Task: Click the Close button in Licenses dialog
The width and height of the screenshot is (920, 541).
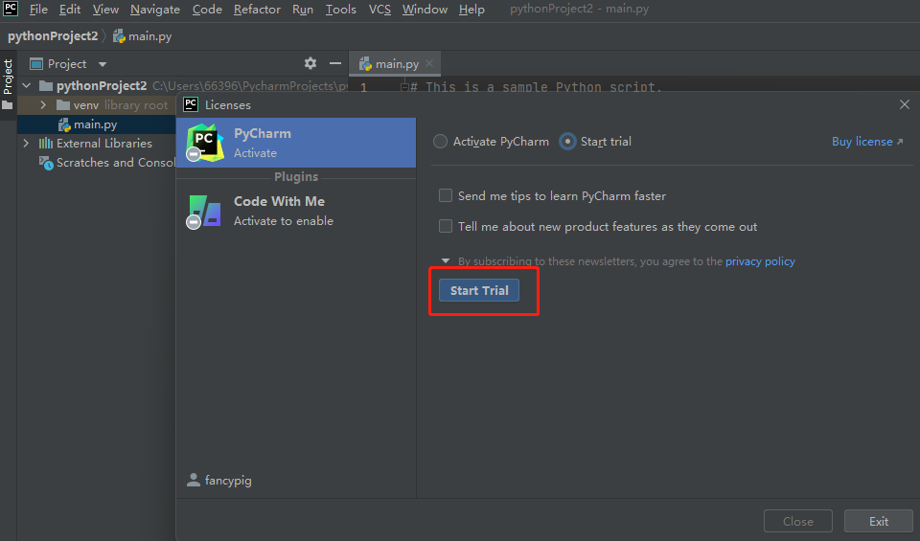Action: click(x=798, y=521)
